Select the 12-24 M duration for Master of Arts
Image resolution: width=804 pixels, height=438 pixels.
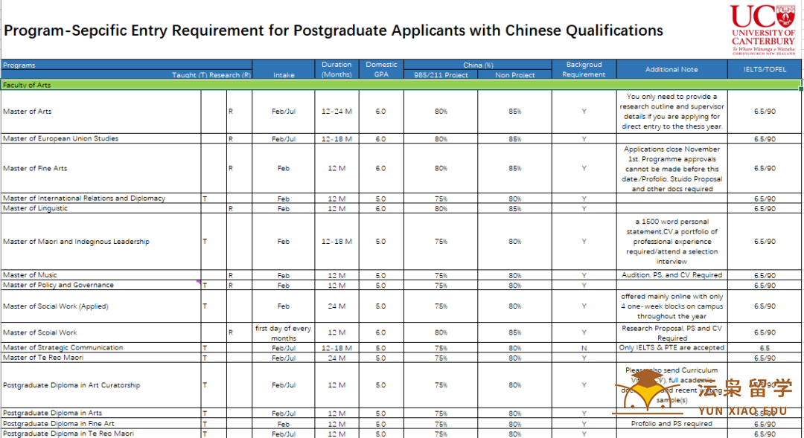pos(336,112)
